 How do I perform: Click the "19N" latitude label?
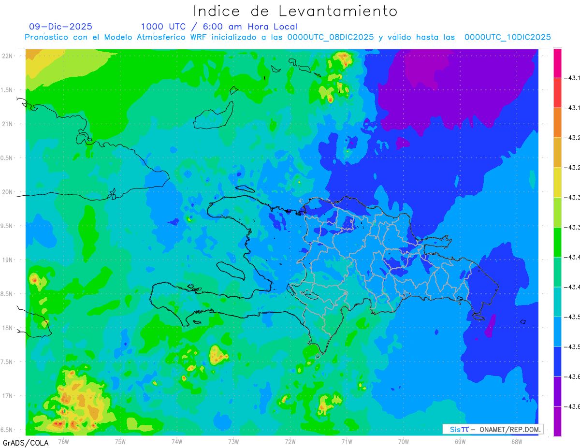8,260
